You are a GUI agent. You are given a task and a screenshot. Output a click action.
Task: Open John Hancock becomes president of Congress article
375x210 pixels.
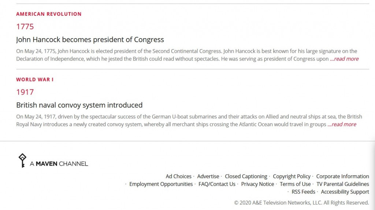(90, 40)
